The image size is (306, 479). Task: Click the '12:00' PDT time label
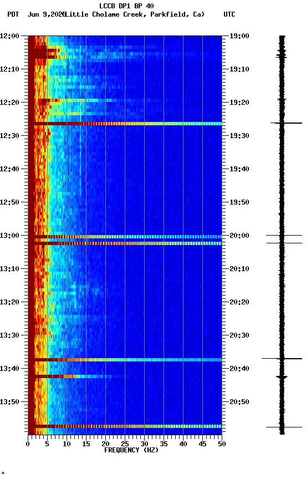point(9,36)
